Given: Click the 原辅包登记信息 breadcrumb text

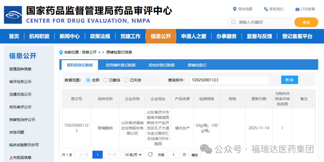Looking at the screenshot, I should click(x=119, y=52).
